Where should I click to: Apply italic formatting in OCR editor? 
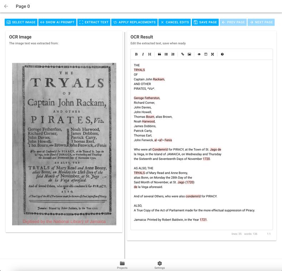143,54
